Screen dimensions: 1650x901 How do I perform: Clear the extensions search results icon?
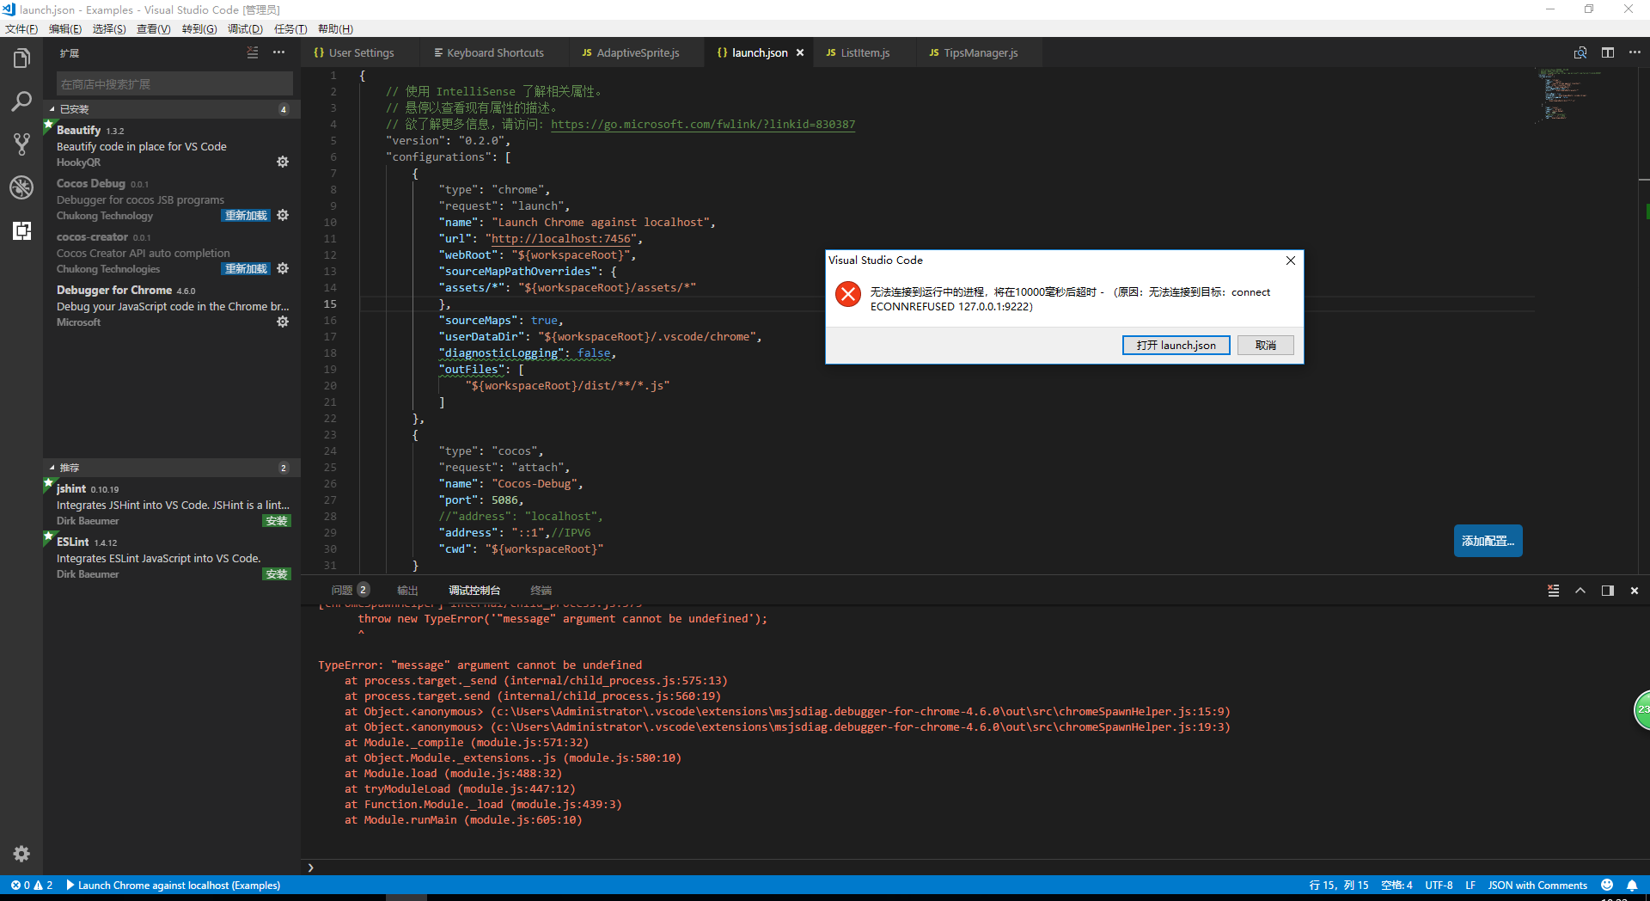[x=253, y=52]
